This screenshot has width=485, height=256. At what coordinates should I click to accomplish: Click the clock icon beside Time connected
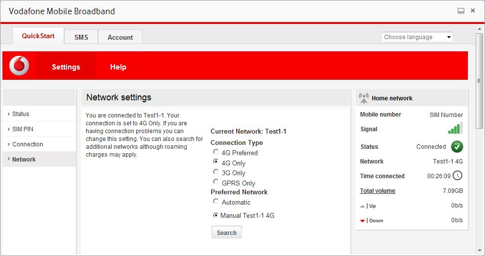click(458, 176)
